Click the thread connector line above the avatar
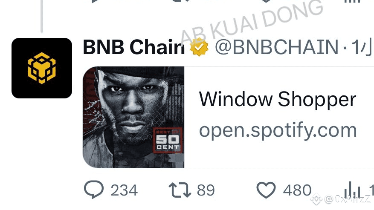 [x=42, y=16]
